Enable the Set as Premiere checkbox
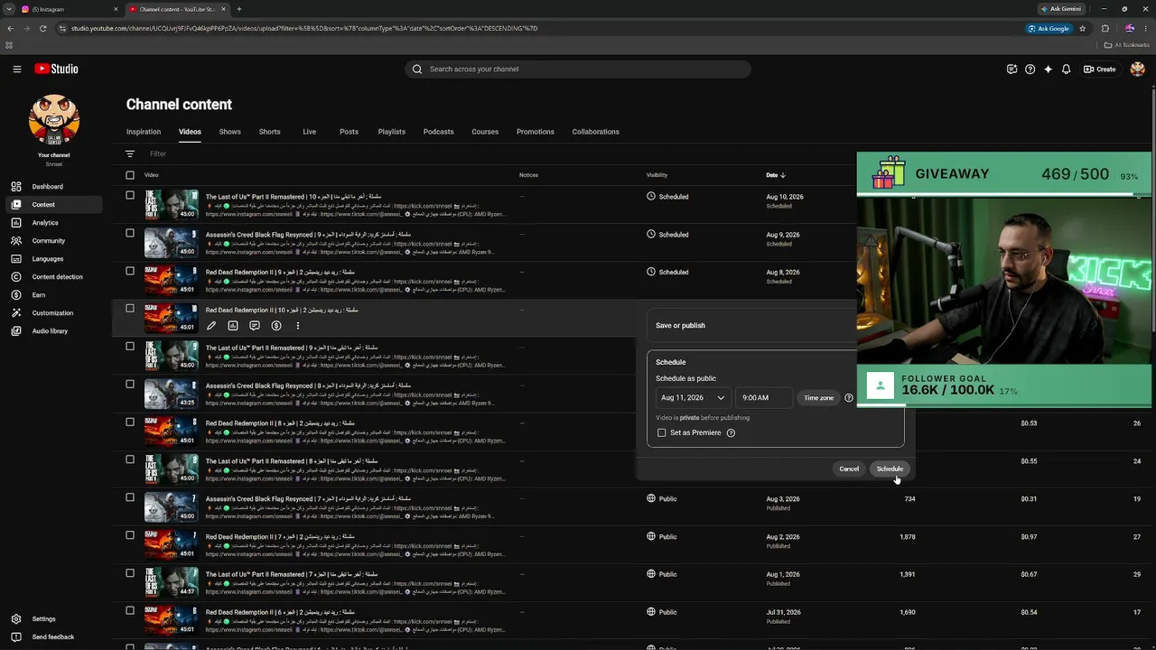The height and width of the screenshot is (650, 1156). (x=662, y=433)
